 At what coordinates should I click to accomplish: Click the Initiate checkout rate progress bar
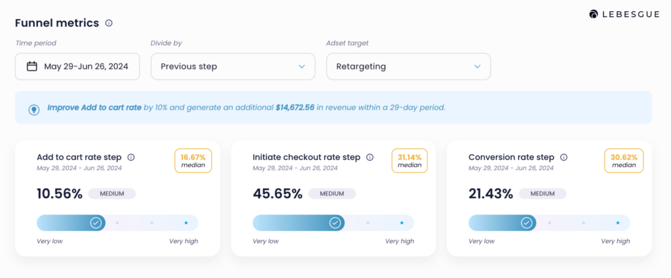(334, 223)
